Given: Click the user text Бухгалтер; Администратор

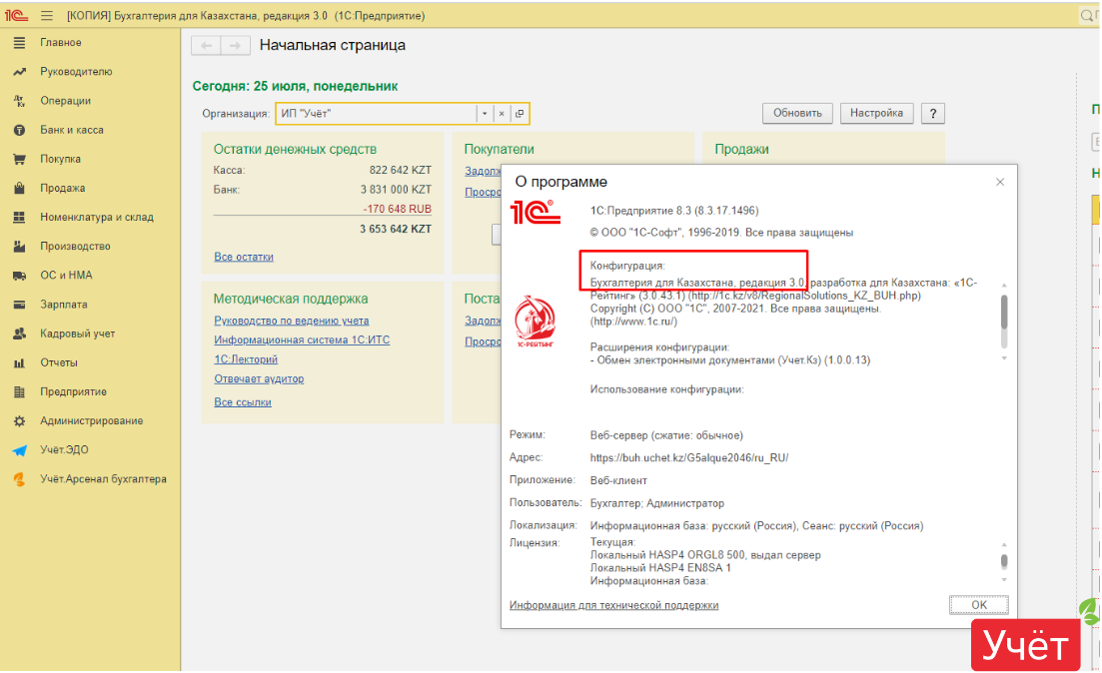Looking at the screenshot, I should pyautogui.click(x=657, y=503).
